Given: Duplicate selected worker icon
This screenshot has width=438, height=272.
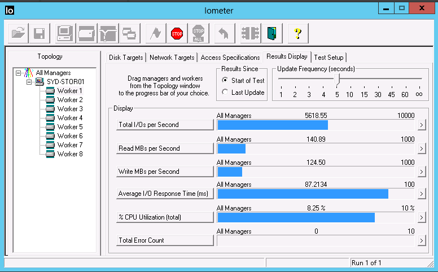Looking at the screenshot, I should [x=130, y=33].
